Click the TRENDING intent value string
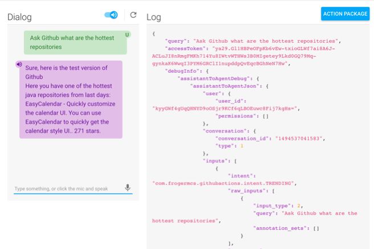Screen dimensions: 374x249 click(x=223, y=184)
